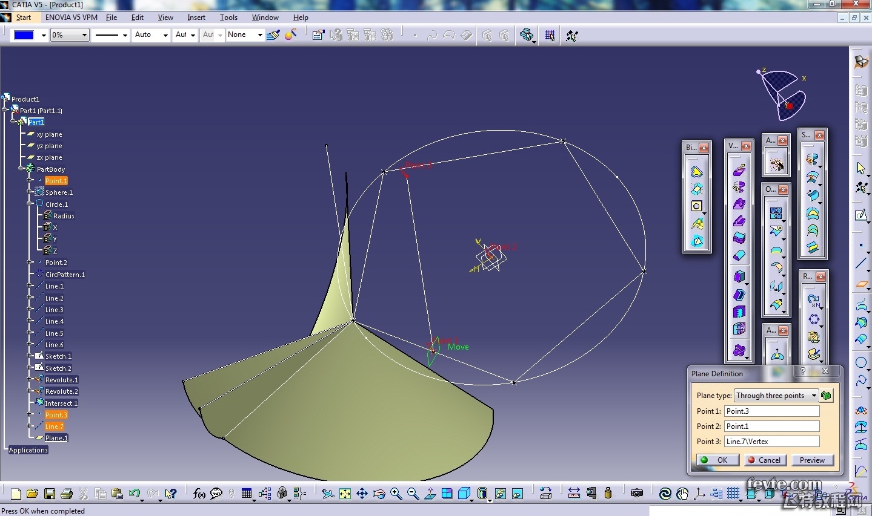Click the Point 3 input field
Image resolution: width=872 pixels, height=516 pixels.
771,442
